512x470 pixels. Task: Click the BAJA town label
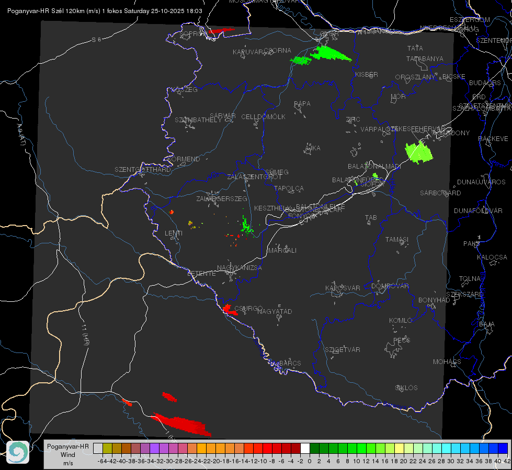tap(487, 324)
